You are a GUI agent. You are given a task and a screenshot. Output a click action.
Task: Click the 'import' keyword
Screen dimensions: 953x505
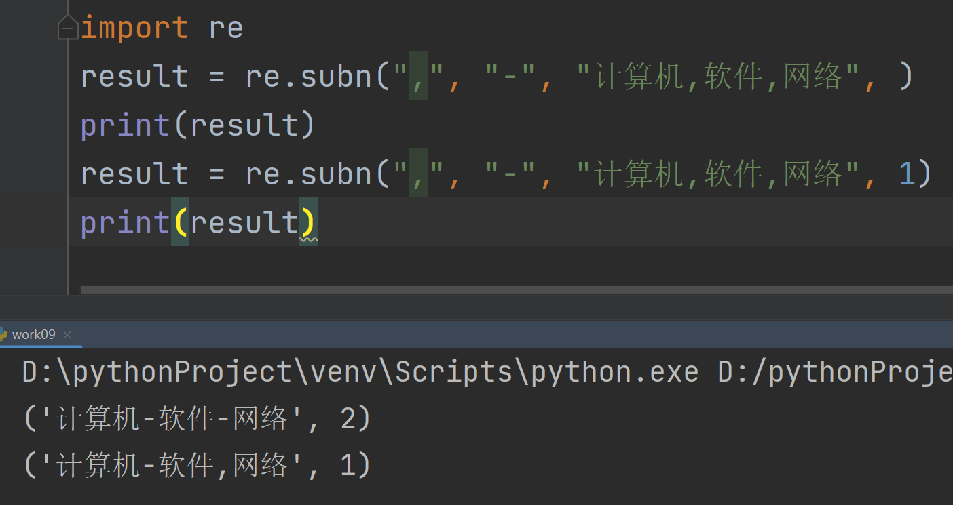(x=134, y=28)
